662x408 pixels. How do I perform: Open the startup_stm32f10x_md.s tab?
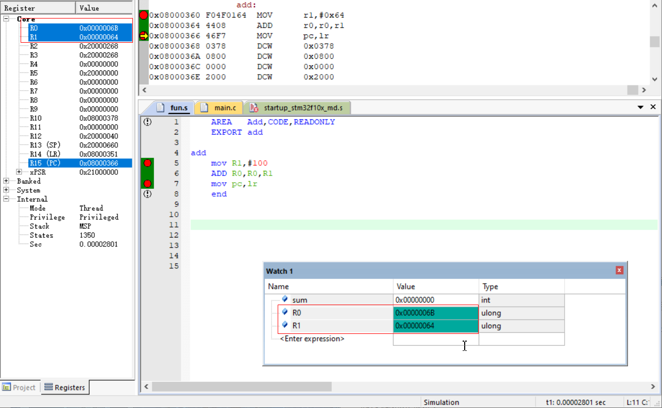click(296, 108)
